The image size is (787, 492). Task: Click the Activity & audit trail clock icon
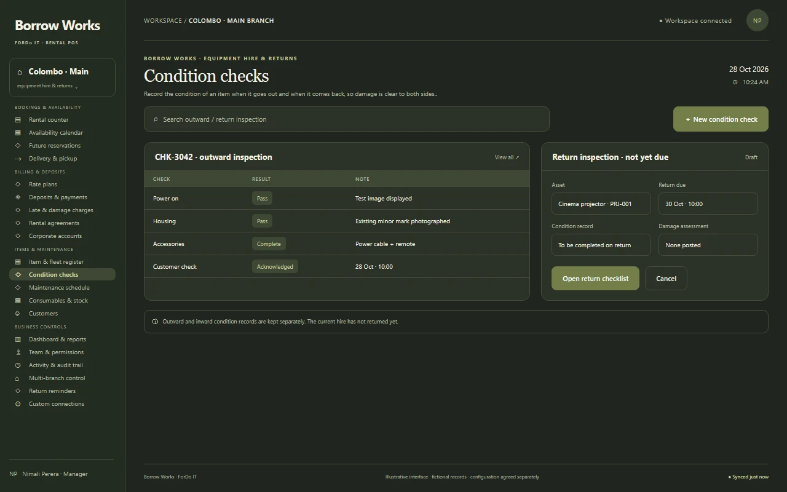[x=18, y=365]
